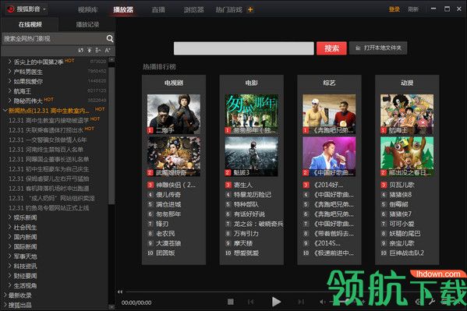The image size is (467, 311).
Task: Click the 刷新 refresh link
Action: pyautogui.click(x=413, y=9)
